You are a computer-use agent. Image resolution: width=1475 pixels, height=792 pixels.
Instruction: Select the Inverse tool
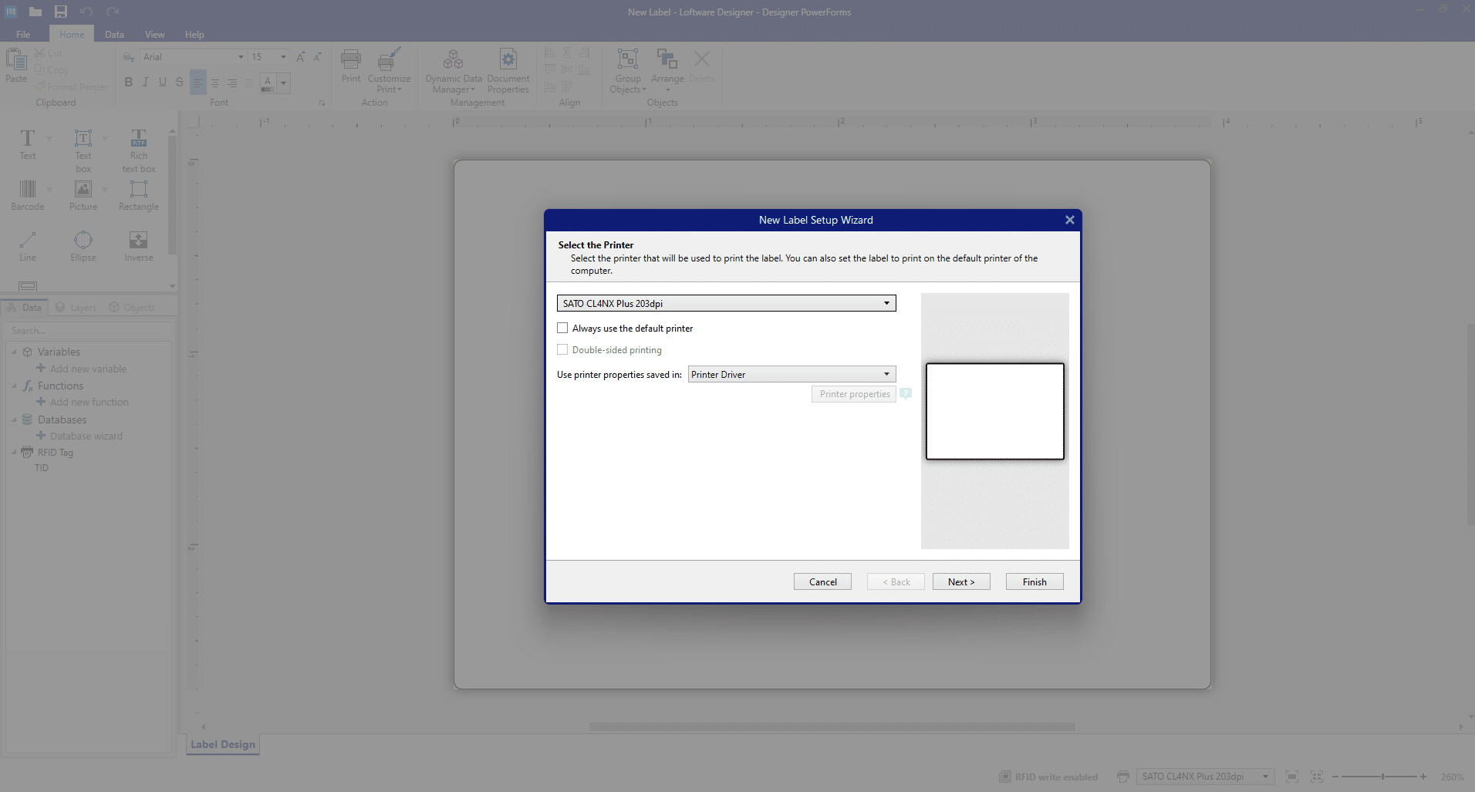[138, 245]
